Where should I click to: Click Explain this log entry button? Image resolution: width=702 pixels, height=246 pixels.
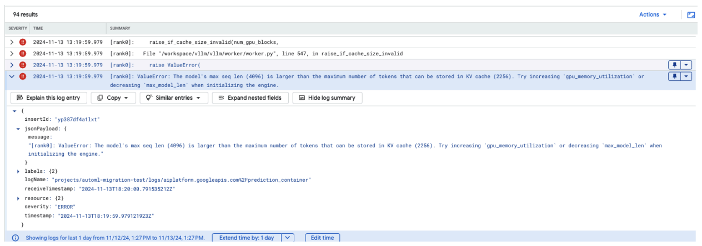click(48, 98)
